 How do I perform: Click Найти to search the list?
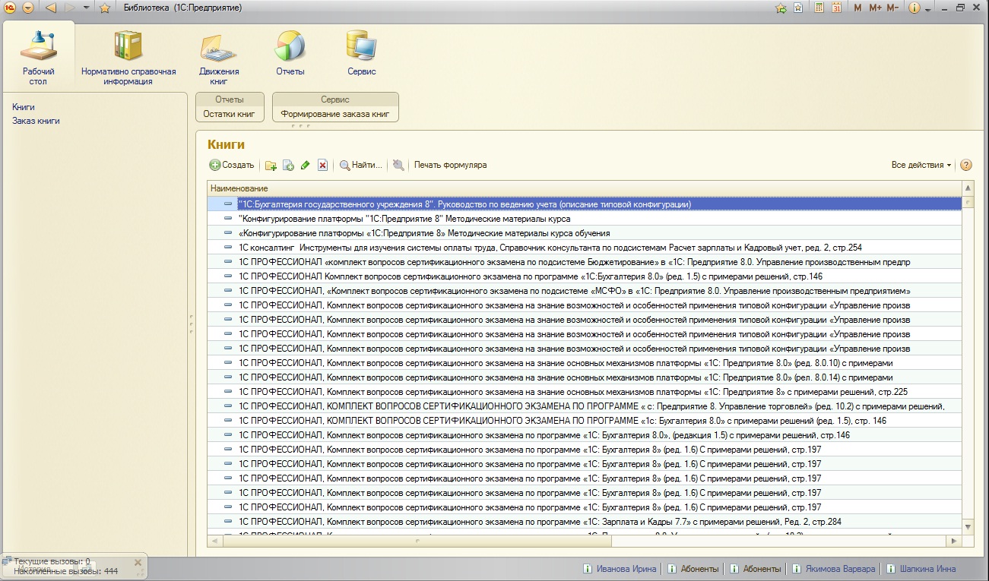coord(360,165)
